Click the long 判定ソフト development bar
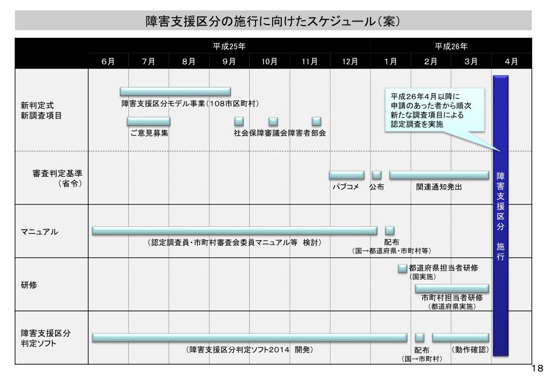The height and width of the screenshot is (378, 547). [x=250, y=337]
